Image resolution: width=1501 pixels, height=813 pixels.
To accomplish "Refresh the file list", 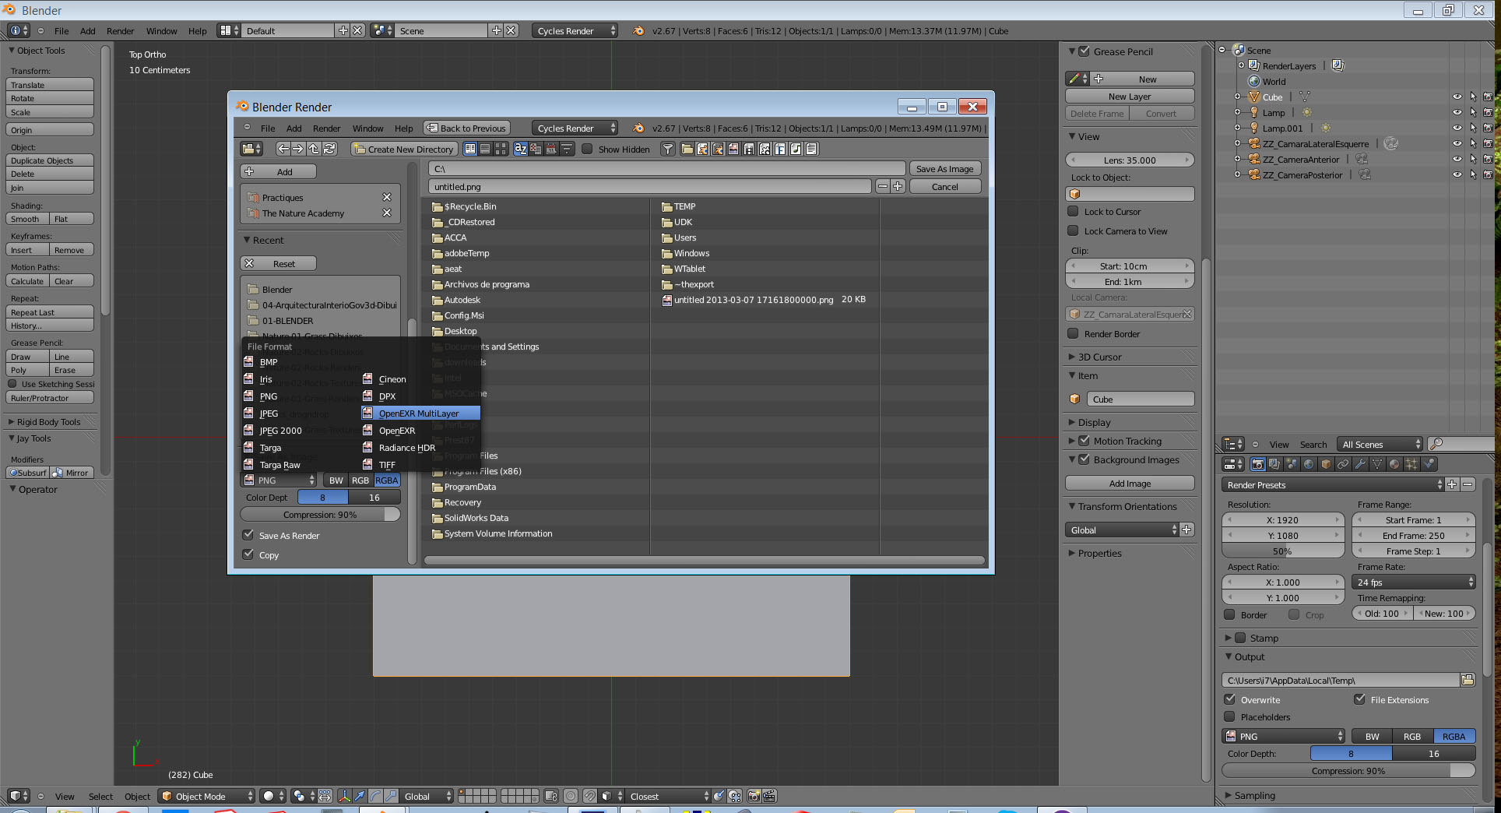I will (329, 149).
